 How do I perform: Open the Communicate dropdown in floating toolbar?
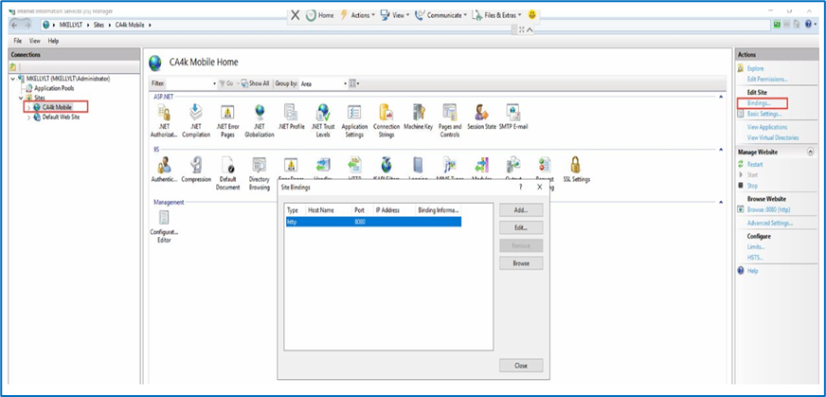(441, 15)
